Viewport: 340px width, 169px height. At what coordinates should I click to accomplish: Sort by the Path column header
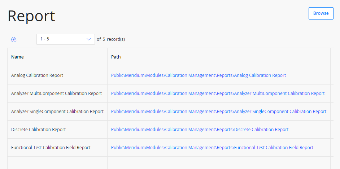coord(116,57)
